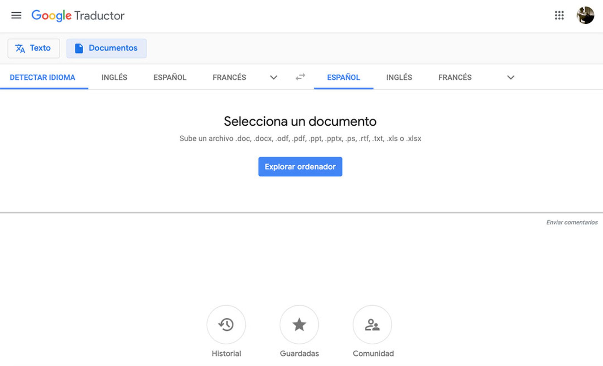
Task: Open Comunidad via the people icon
Action: click(372, 325)
